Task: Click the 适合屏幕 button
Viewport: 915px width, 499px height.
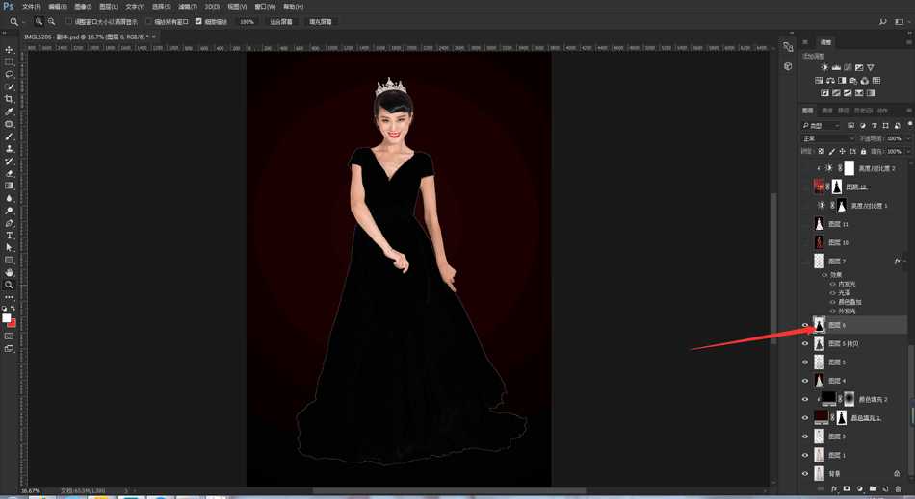Action: tap(281, 21)
